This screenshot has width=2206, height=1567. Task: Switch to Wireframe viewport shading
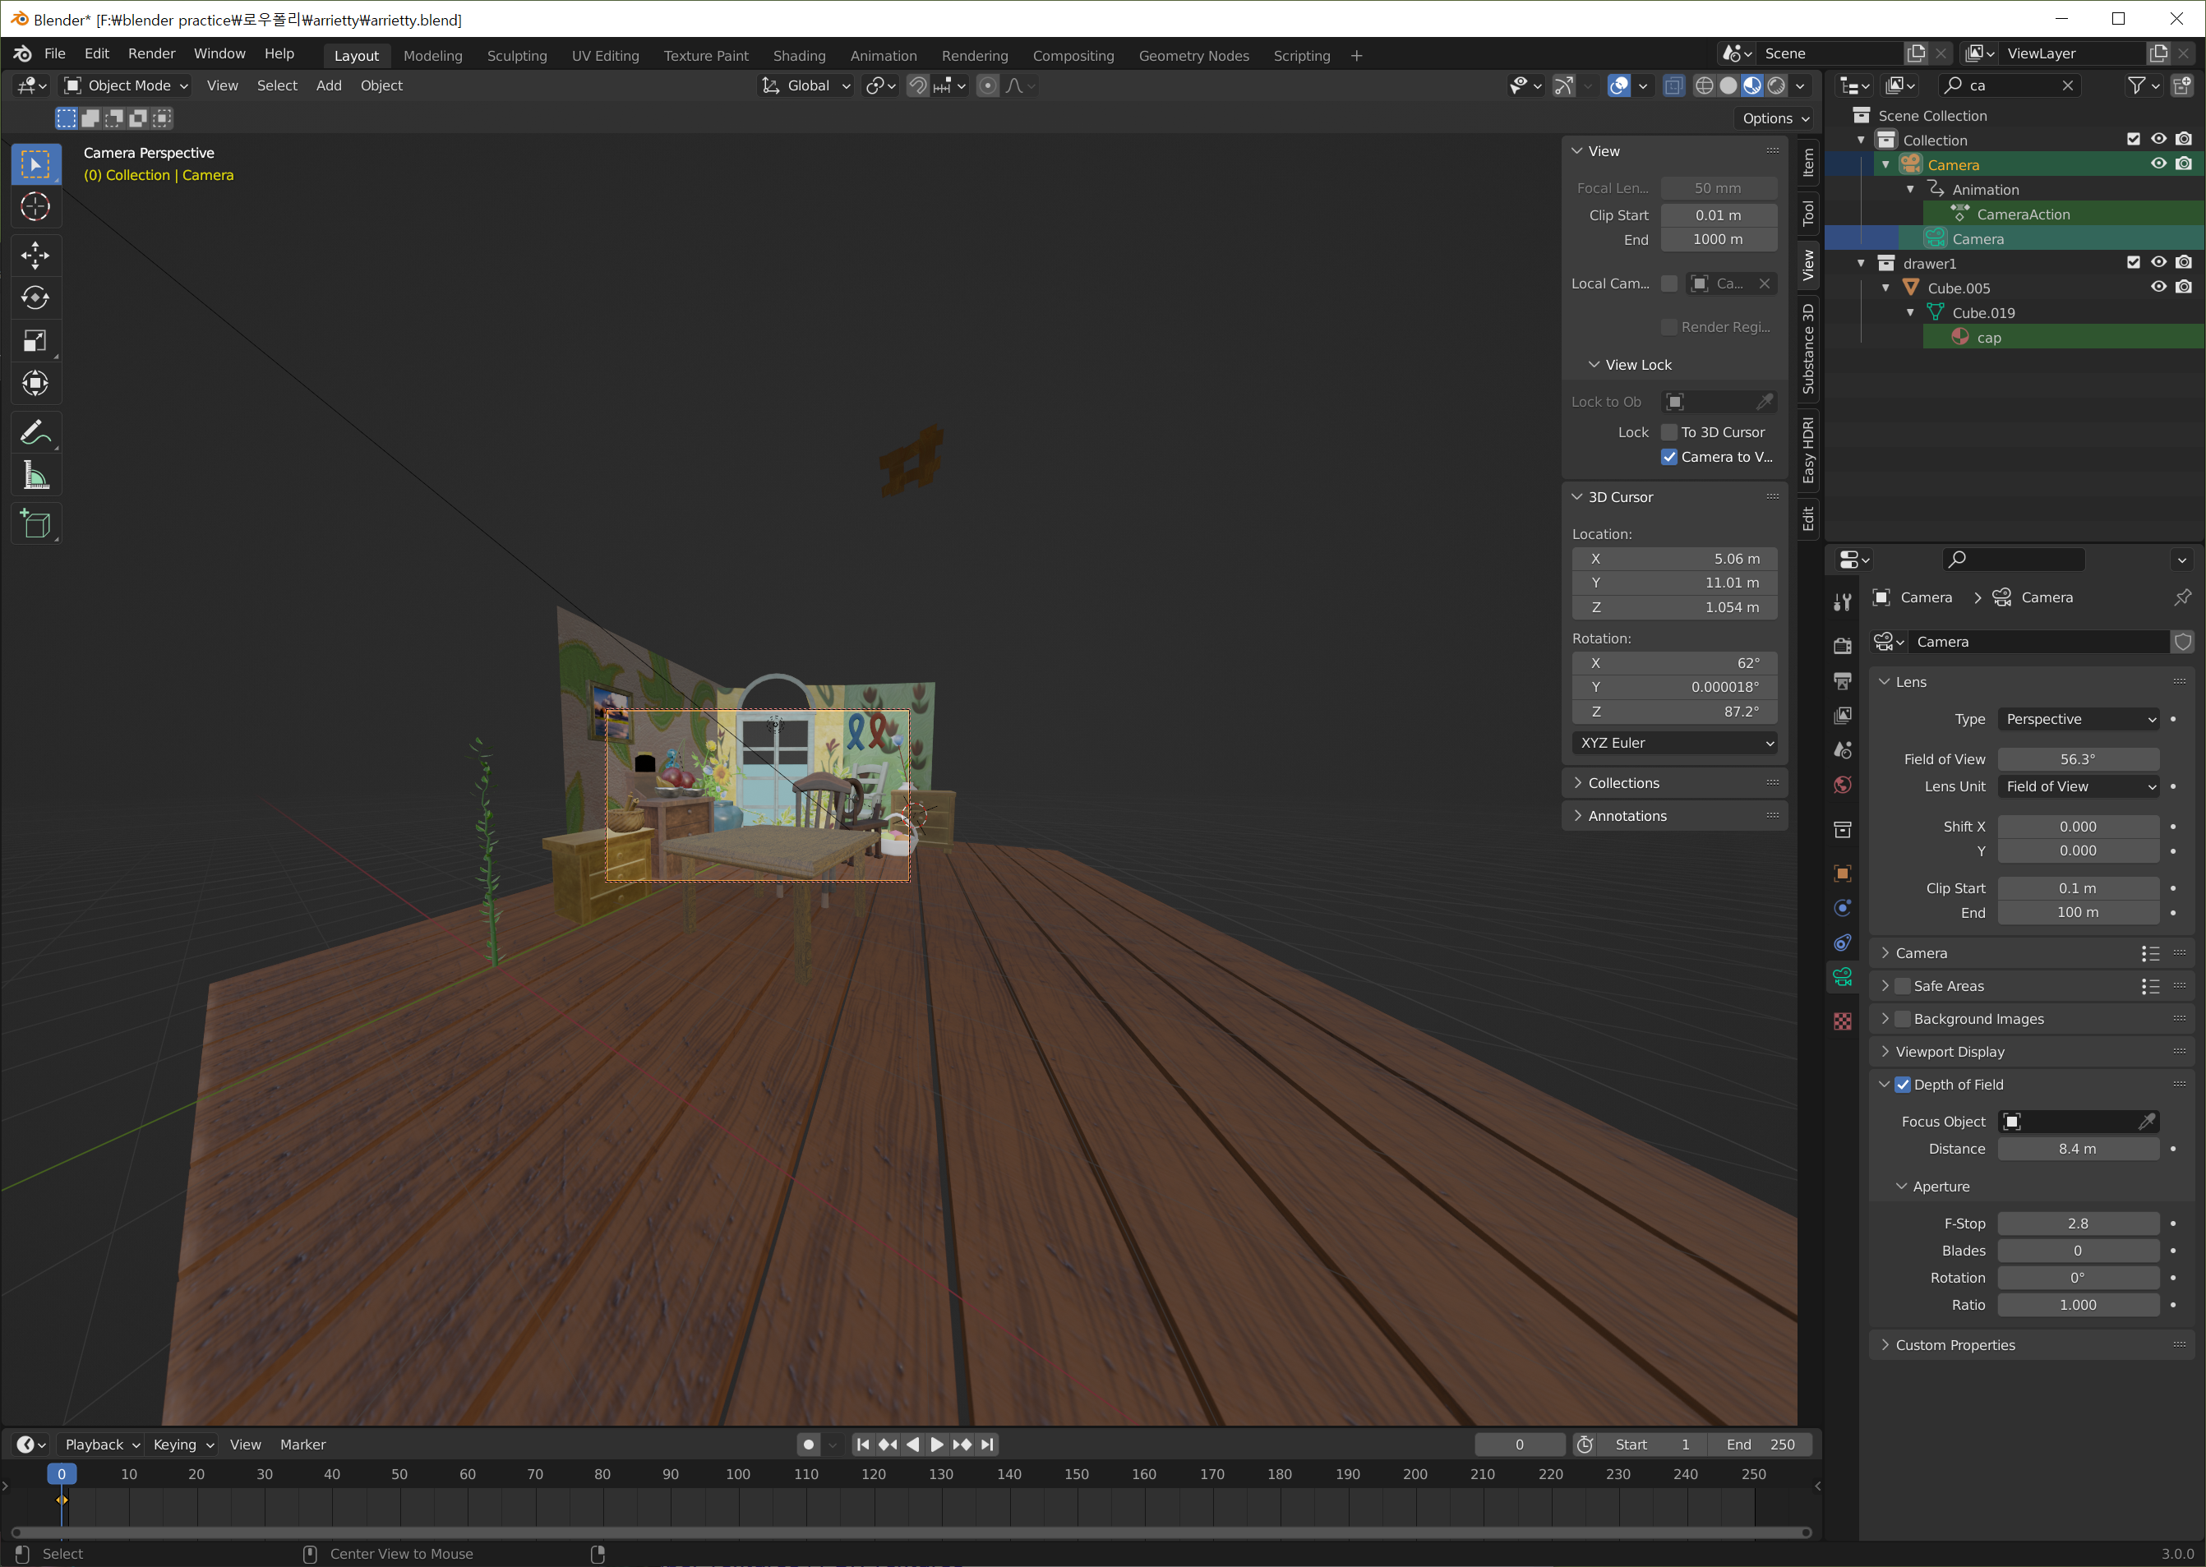(x=1704, y=86)
